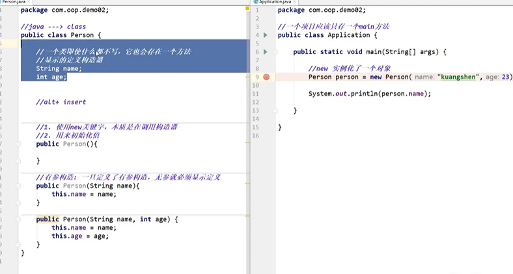Switch to the Application.java tab
513x274 pixels.
[274, 2]
